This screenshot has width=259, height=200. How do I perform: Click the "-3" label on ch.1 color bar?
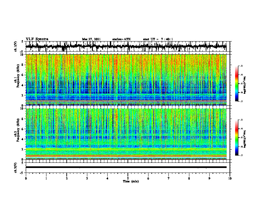click(x=241, y=66)
